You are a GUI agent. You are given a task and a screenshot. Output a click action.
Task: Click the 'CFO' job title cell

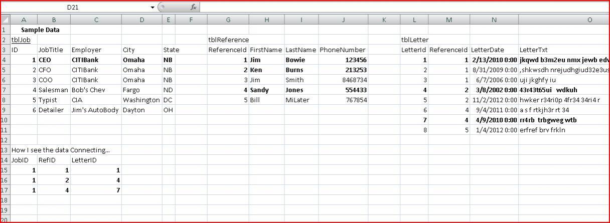pos(54,70)
